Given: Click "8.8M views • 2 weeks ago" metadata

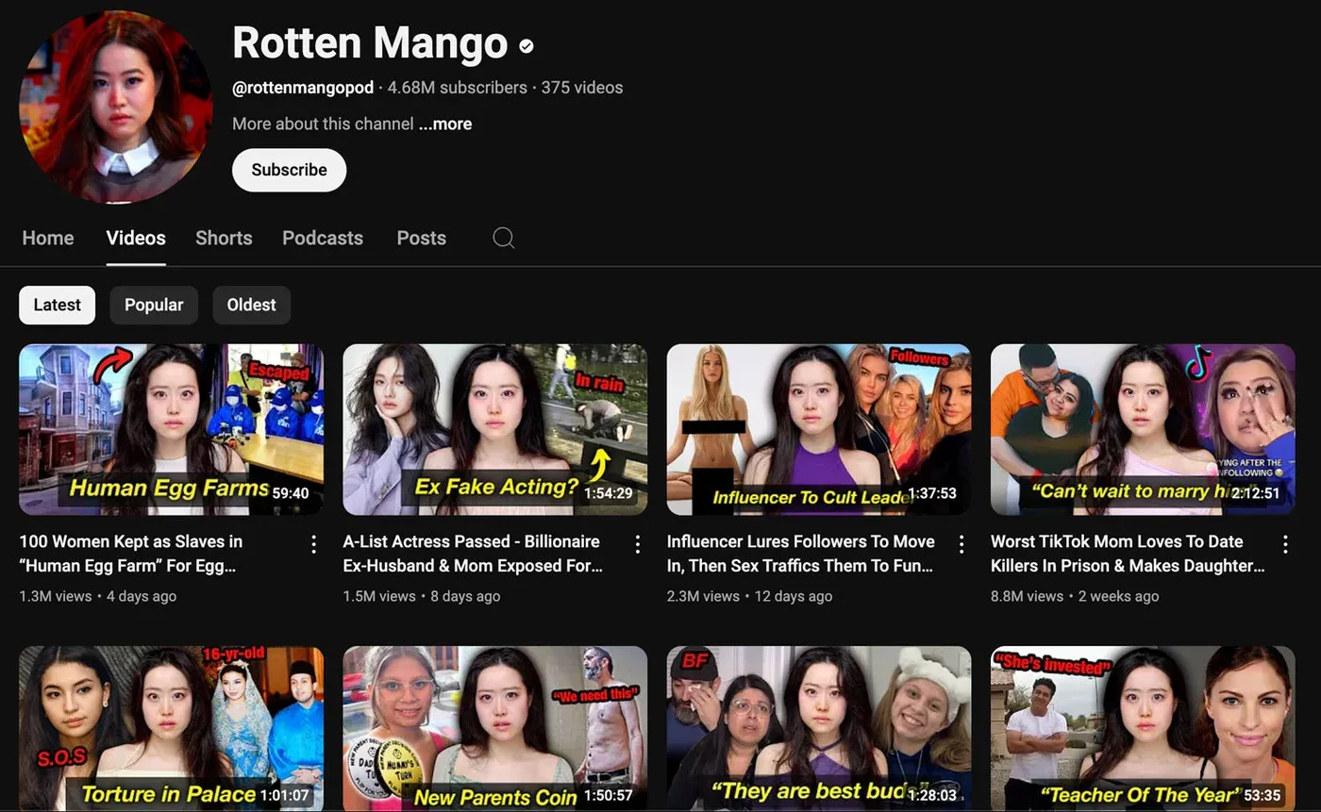Looking at the screenshot, I should tap(1075, 596).
